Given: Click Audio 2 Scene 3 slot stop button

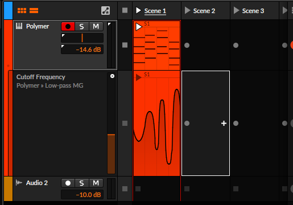Looking at the screenshot, I should [x=236, y=188].
